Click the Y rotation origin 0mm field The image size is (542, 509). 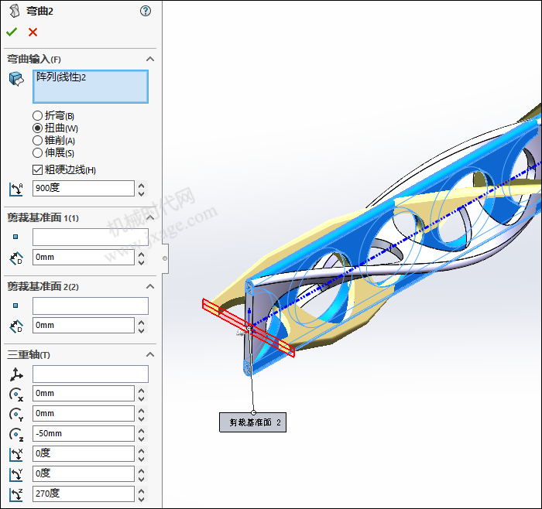84,413
